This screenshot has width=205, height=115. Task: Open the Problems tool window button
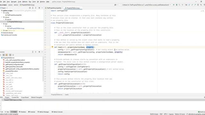point(22,112)
